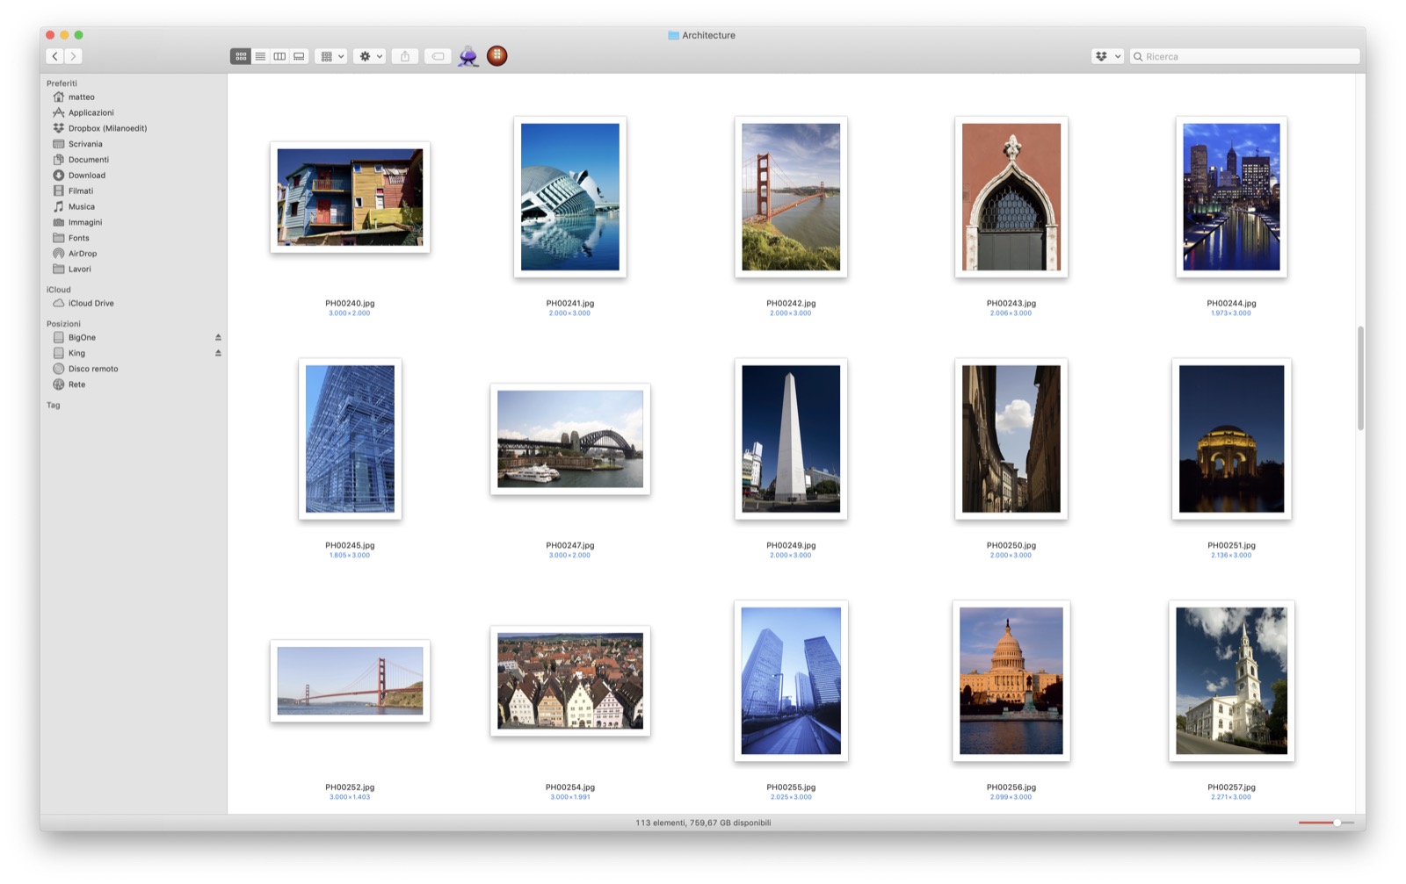The image size is (1406, 884).
Task: Click the file name PH00247.jpg
Action: pyautogui.click(x=569, y=545)
